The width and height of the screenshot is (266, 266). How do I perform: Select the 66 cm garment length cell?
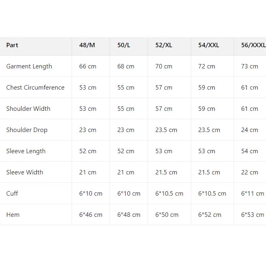(x=88, y=66)
